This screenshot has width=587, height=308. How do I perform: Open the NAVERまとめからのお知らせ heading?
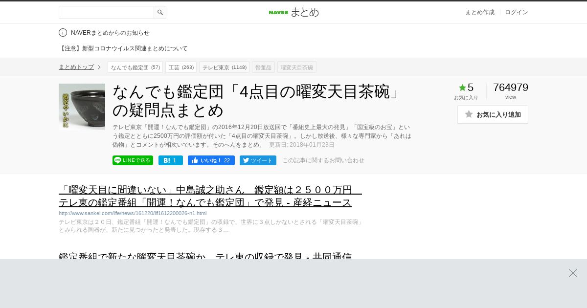110,33
